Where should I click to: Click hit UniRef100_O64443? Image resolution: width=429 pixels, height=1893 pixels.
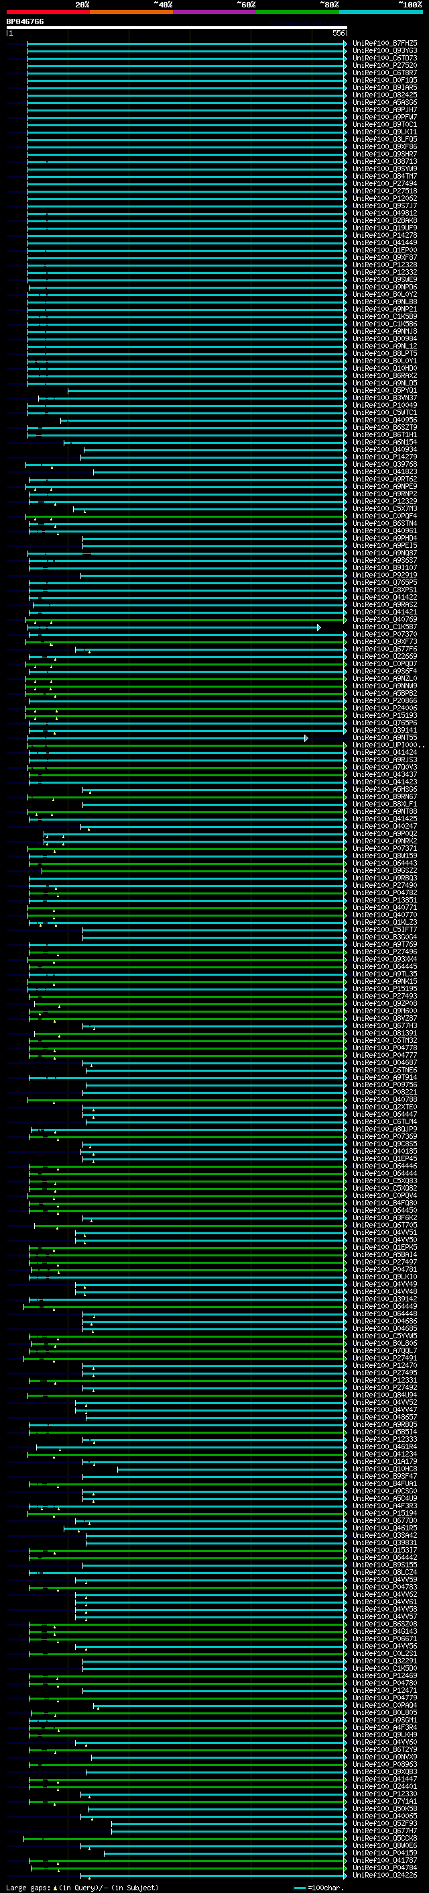coord(385,864)
